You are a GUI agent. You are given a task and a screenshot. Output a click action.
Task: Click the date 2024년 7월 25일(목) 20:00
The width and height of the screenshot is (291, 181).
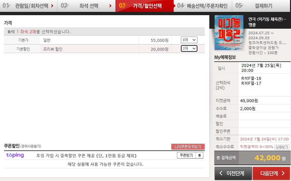pos(261,68)
